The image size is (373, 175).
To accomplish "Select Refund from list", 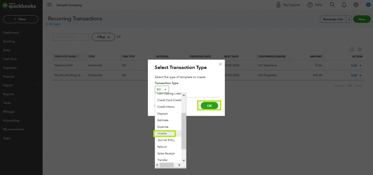I will (x=168, y=147).
